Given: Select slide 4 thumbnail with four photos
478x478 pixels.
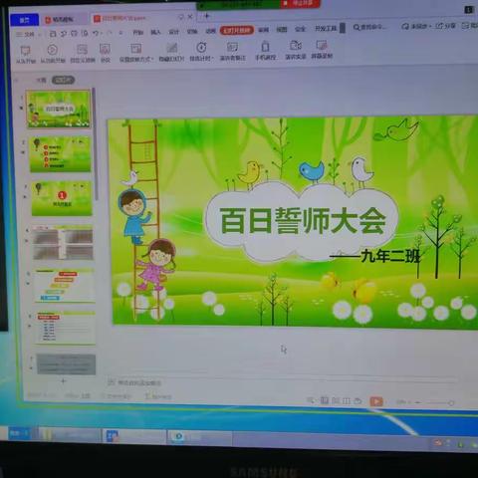Looking at the screenshot, I should [63, 242].
